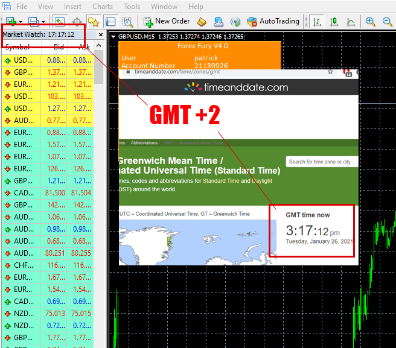Click the Abbreviations breadcrumb link on timeanddate page
The width and height of the screenshot is (396, 348).
(x=144, y=143)
